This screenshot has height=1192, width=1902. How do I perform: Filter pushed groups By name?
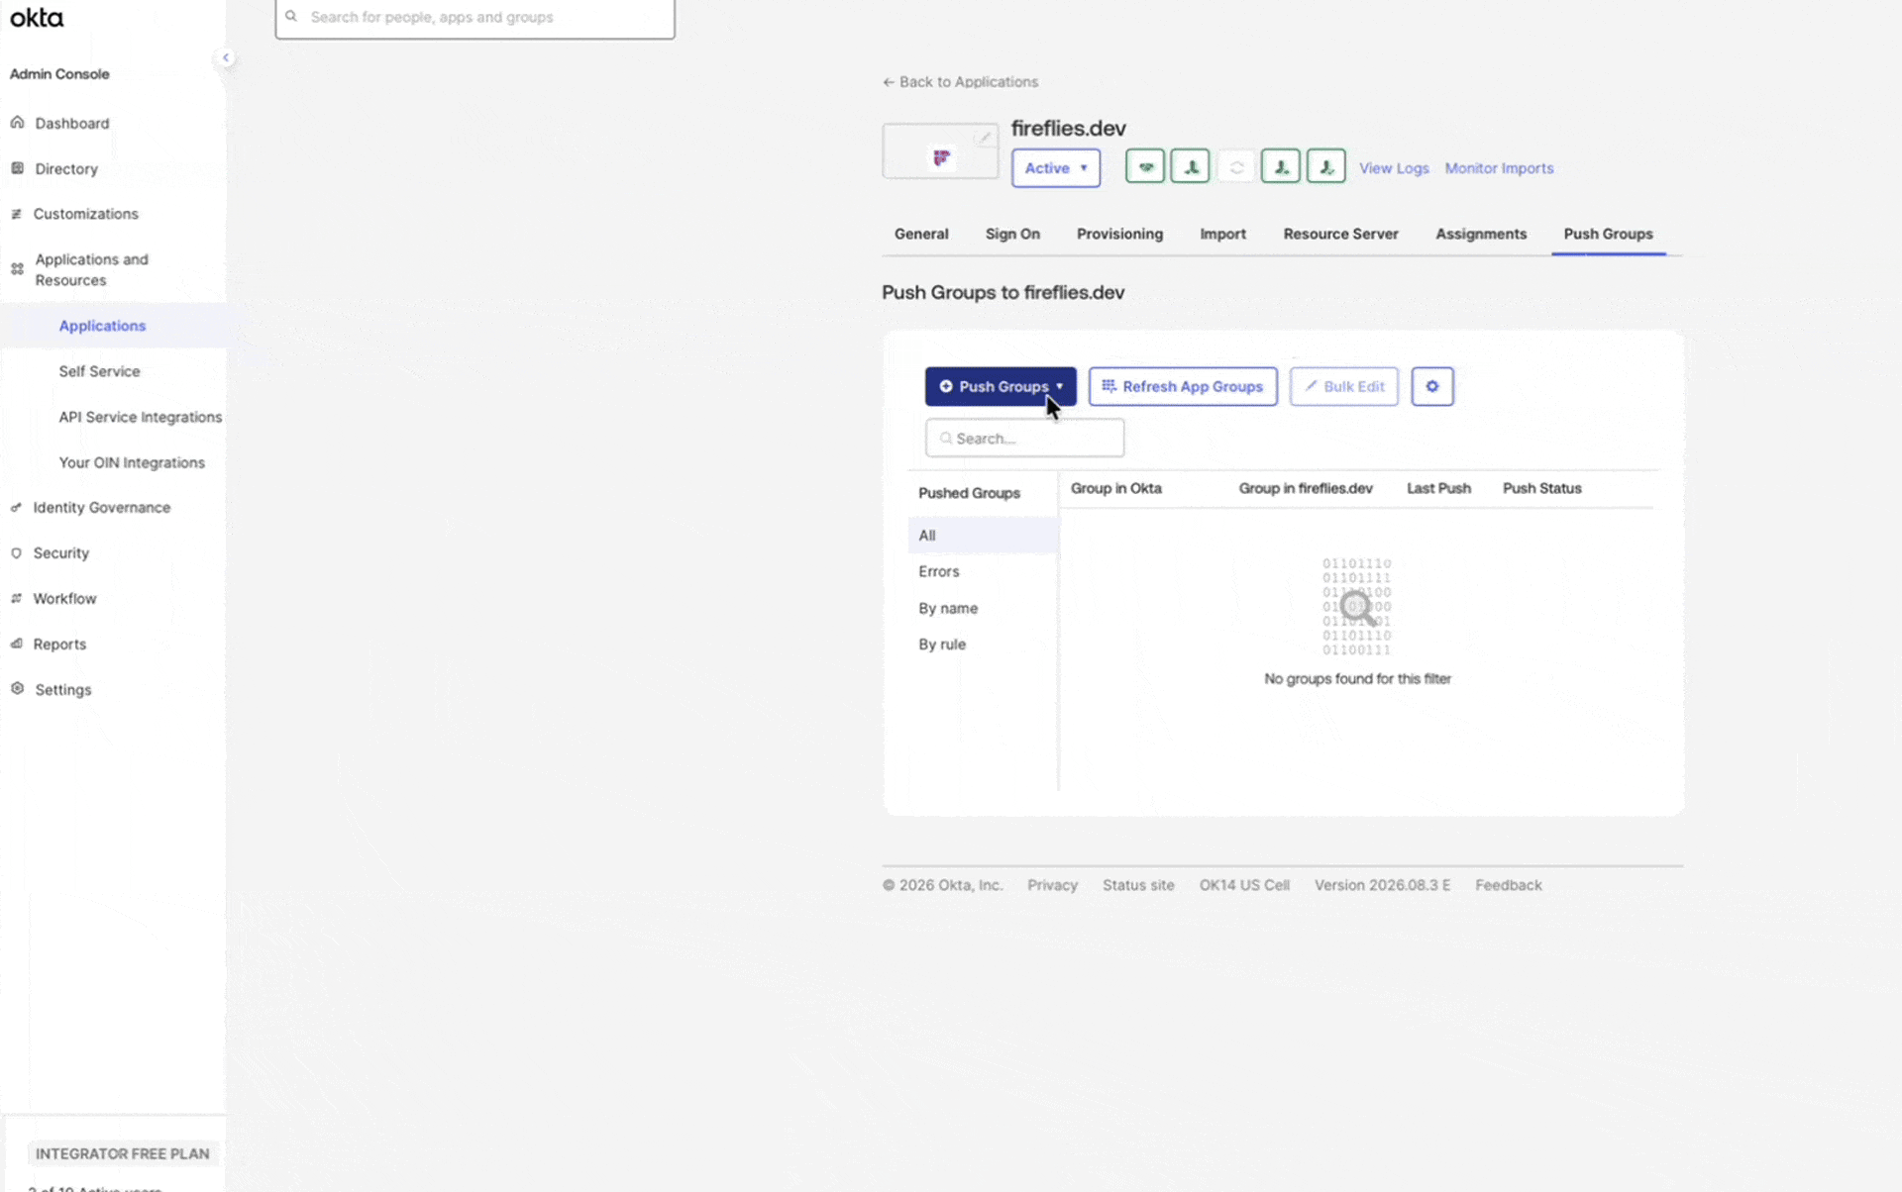click(948, 608)
